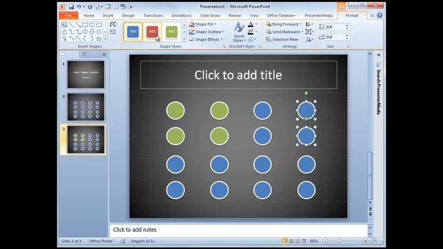Click the Save icon in quick access toolbar
Viewport: 443px width, 249px height.
click(71, 6)
